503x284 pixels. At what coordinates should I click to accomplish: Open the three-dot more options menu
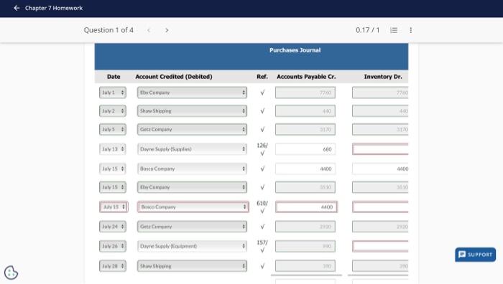[x=410, y=30]
